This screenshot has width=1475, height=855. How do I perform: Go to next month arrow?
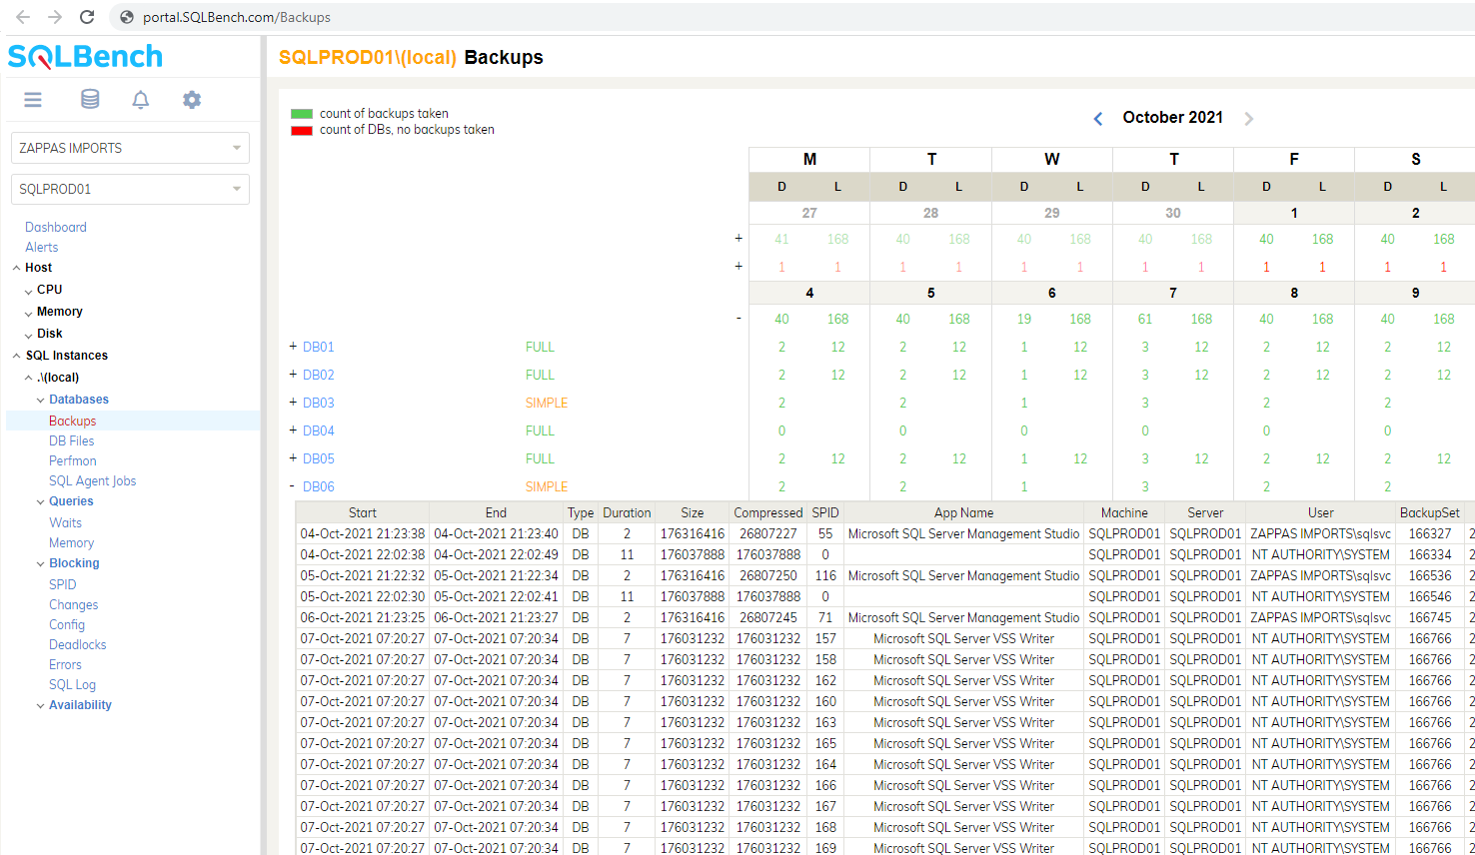[1248, 119]
